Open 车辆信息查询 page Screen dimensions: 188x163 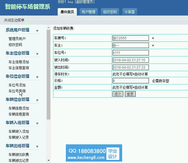coord(19,114)
